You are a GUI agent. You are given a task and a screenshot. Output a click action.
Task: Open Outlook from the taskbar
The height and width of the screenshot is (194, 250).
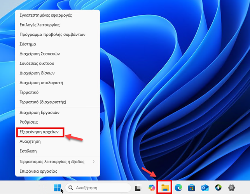tap(205, 188)
